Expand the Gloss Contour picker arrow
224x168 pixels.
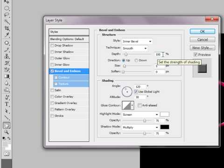[132, 105]
